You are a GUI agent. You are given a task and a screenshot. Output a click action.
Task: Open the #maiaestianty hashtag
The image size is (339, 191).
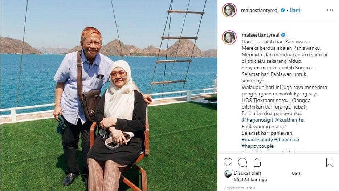coord(257,139)
